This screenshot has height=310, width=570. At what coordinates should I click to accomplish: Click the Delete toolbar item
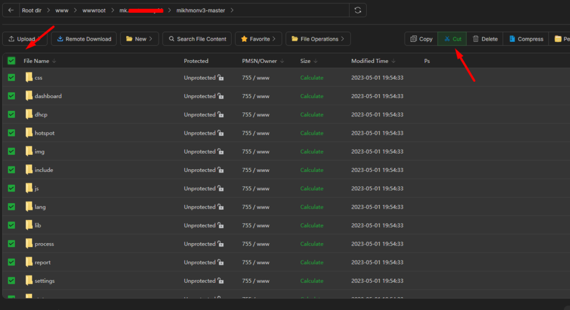485,39
